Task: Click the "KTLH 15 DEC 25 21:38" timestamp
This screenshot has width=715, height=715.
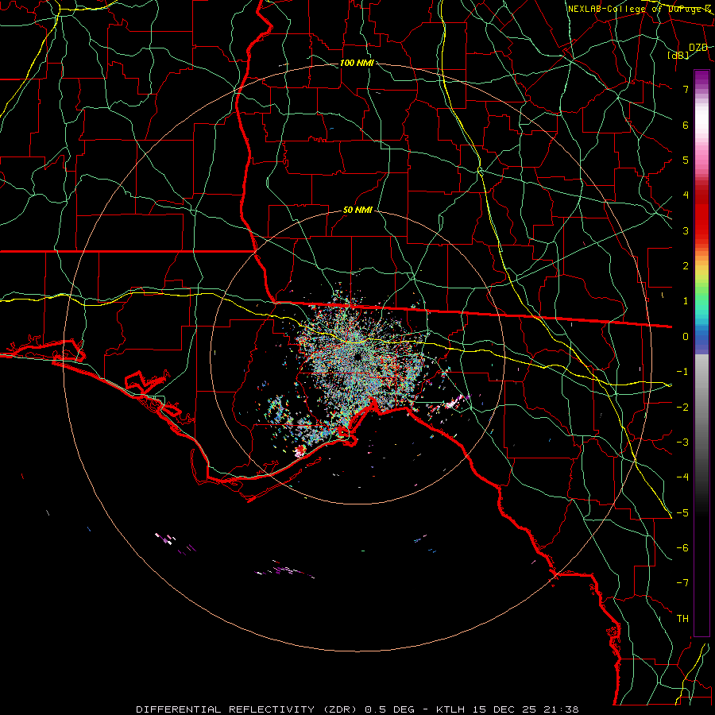Action: (x=508, y=709)
